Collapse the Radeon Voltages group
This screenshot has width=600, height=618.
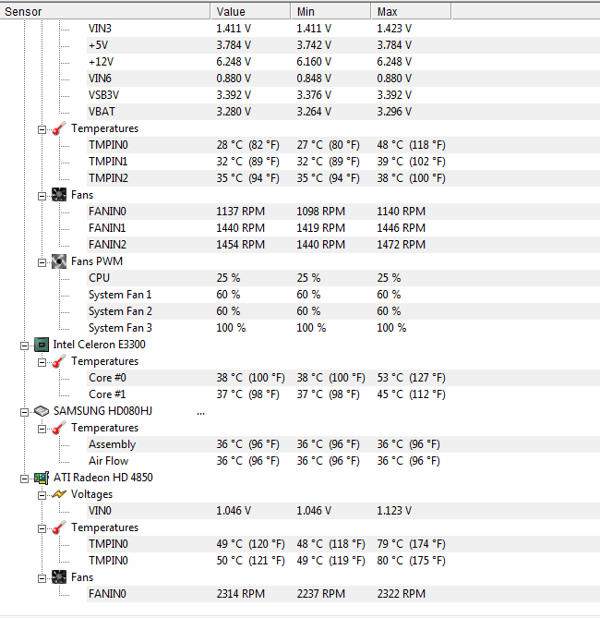pyautogui.click(x=42, y=495)
